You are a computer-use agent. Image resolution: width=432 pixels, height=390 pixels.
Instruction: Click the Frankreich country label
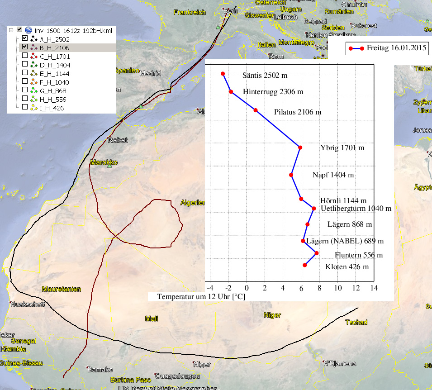(x=190, y=12)
